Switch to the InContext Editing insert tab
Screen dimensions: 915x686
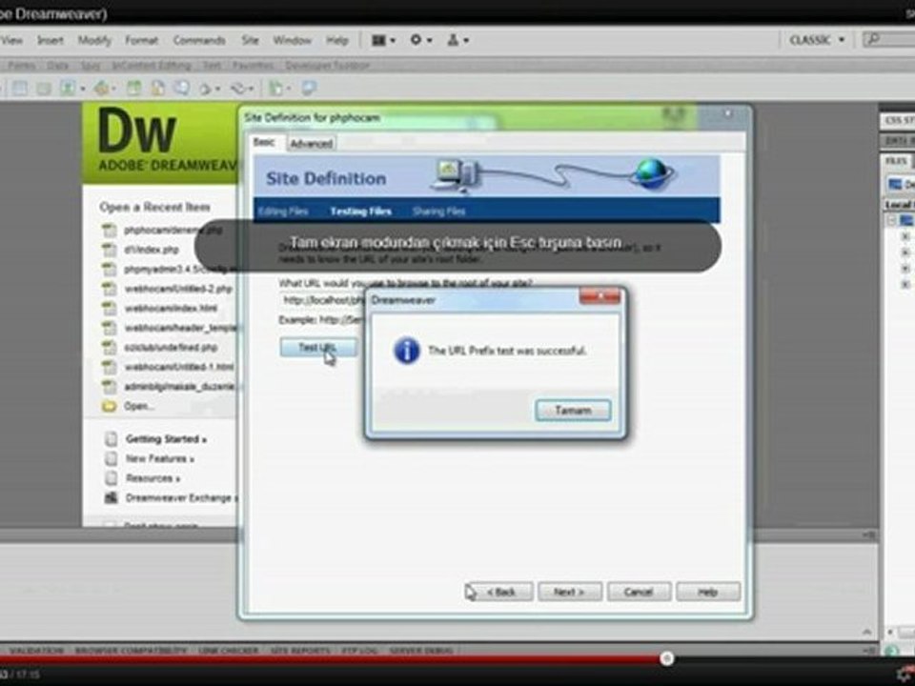coord(152,65)
